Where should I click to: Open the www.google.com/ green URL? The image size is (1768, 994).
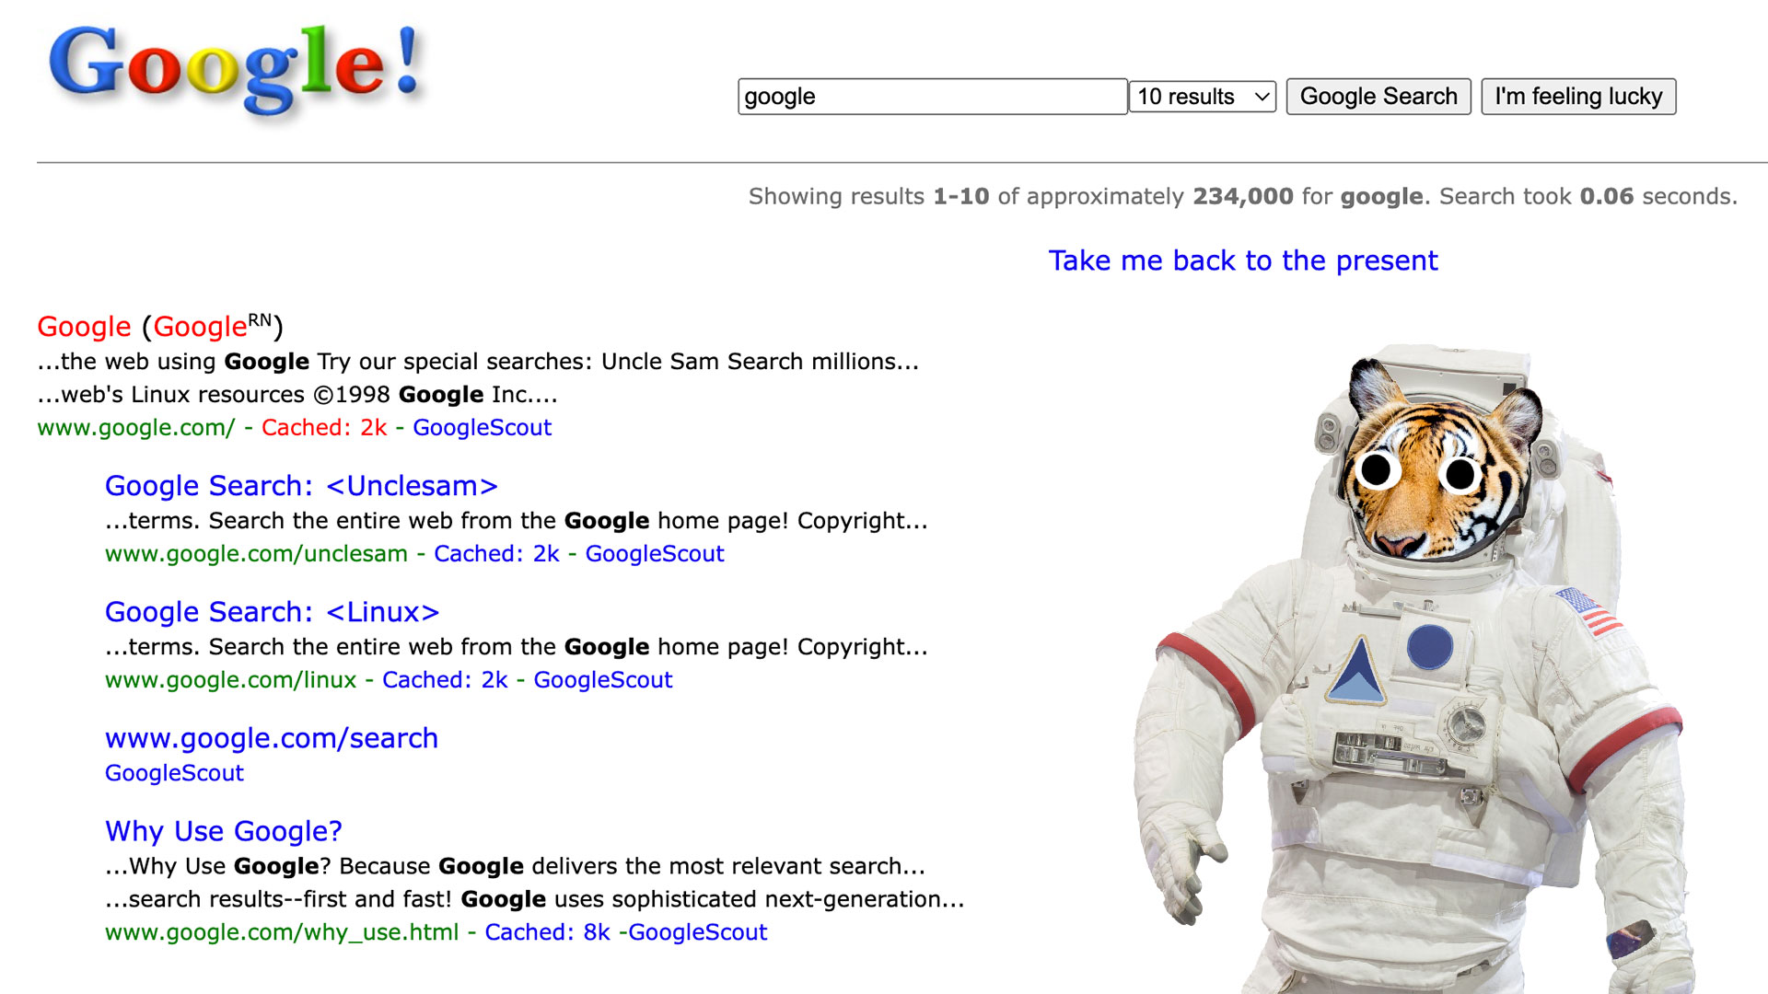[136, 428]
